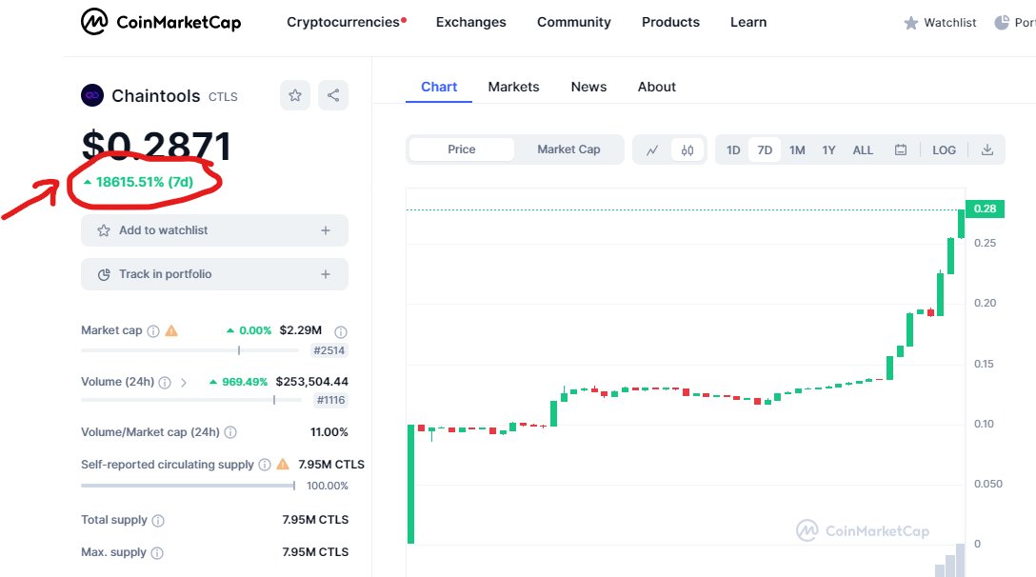1036x577 pixels.
Task: Click the self-reported supply progress bar
Action: coord(187,486)
